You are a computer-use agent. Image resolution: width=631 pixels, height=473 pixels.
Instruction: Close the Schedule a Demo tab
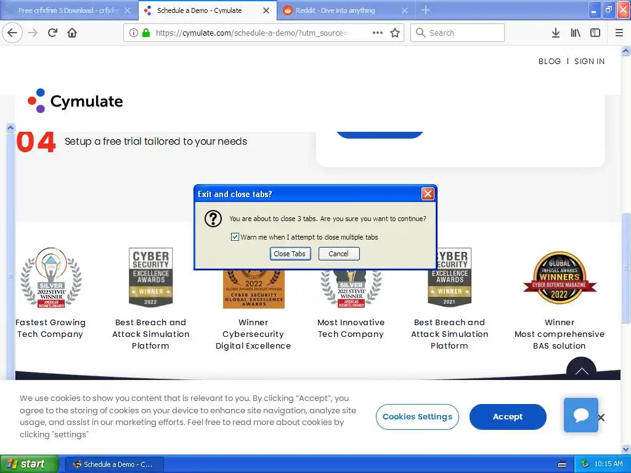266,10
